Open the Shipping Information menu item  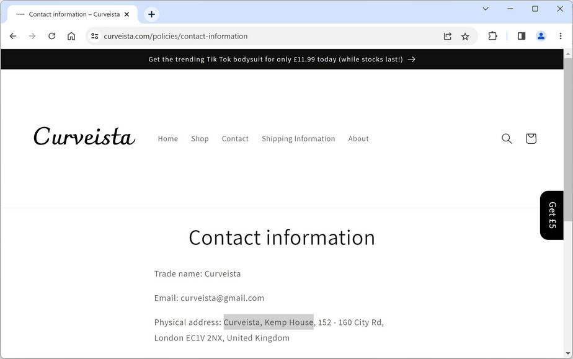[298, 139]
